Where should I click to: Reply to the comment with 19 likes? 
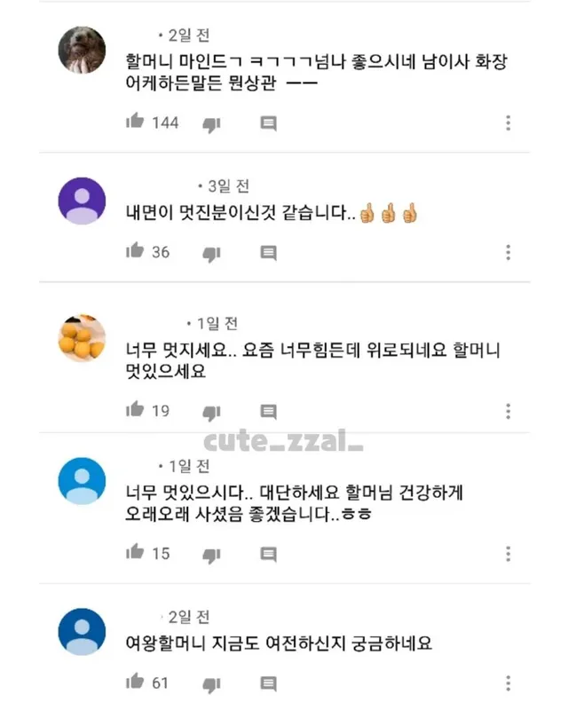point(269,412)
